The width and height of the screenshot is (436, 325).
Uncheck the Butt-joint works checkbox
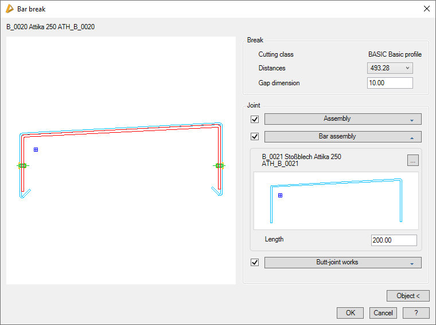coord(255,263)
